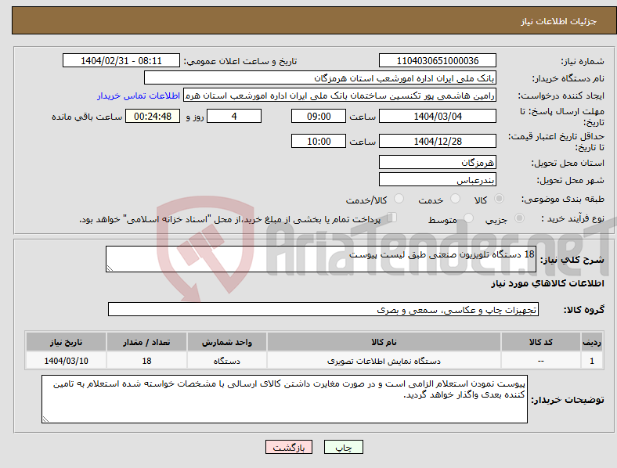This screenshot has width=617, height=468.
Task: Click the item name دستگاه نمایش اطلاعات تصویری
Action: [x=384, y=361]
